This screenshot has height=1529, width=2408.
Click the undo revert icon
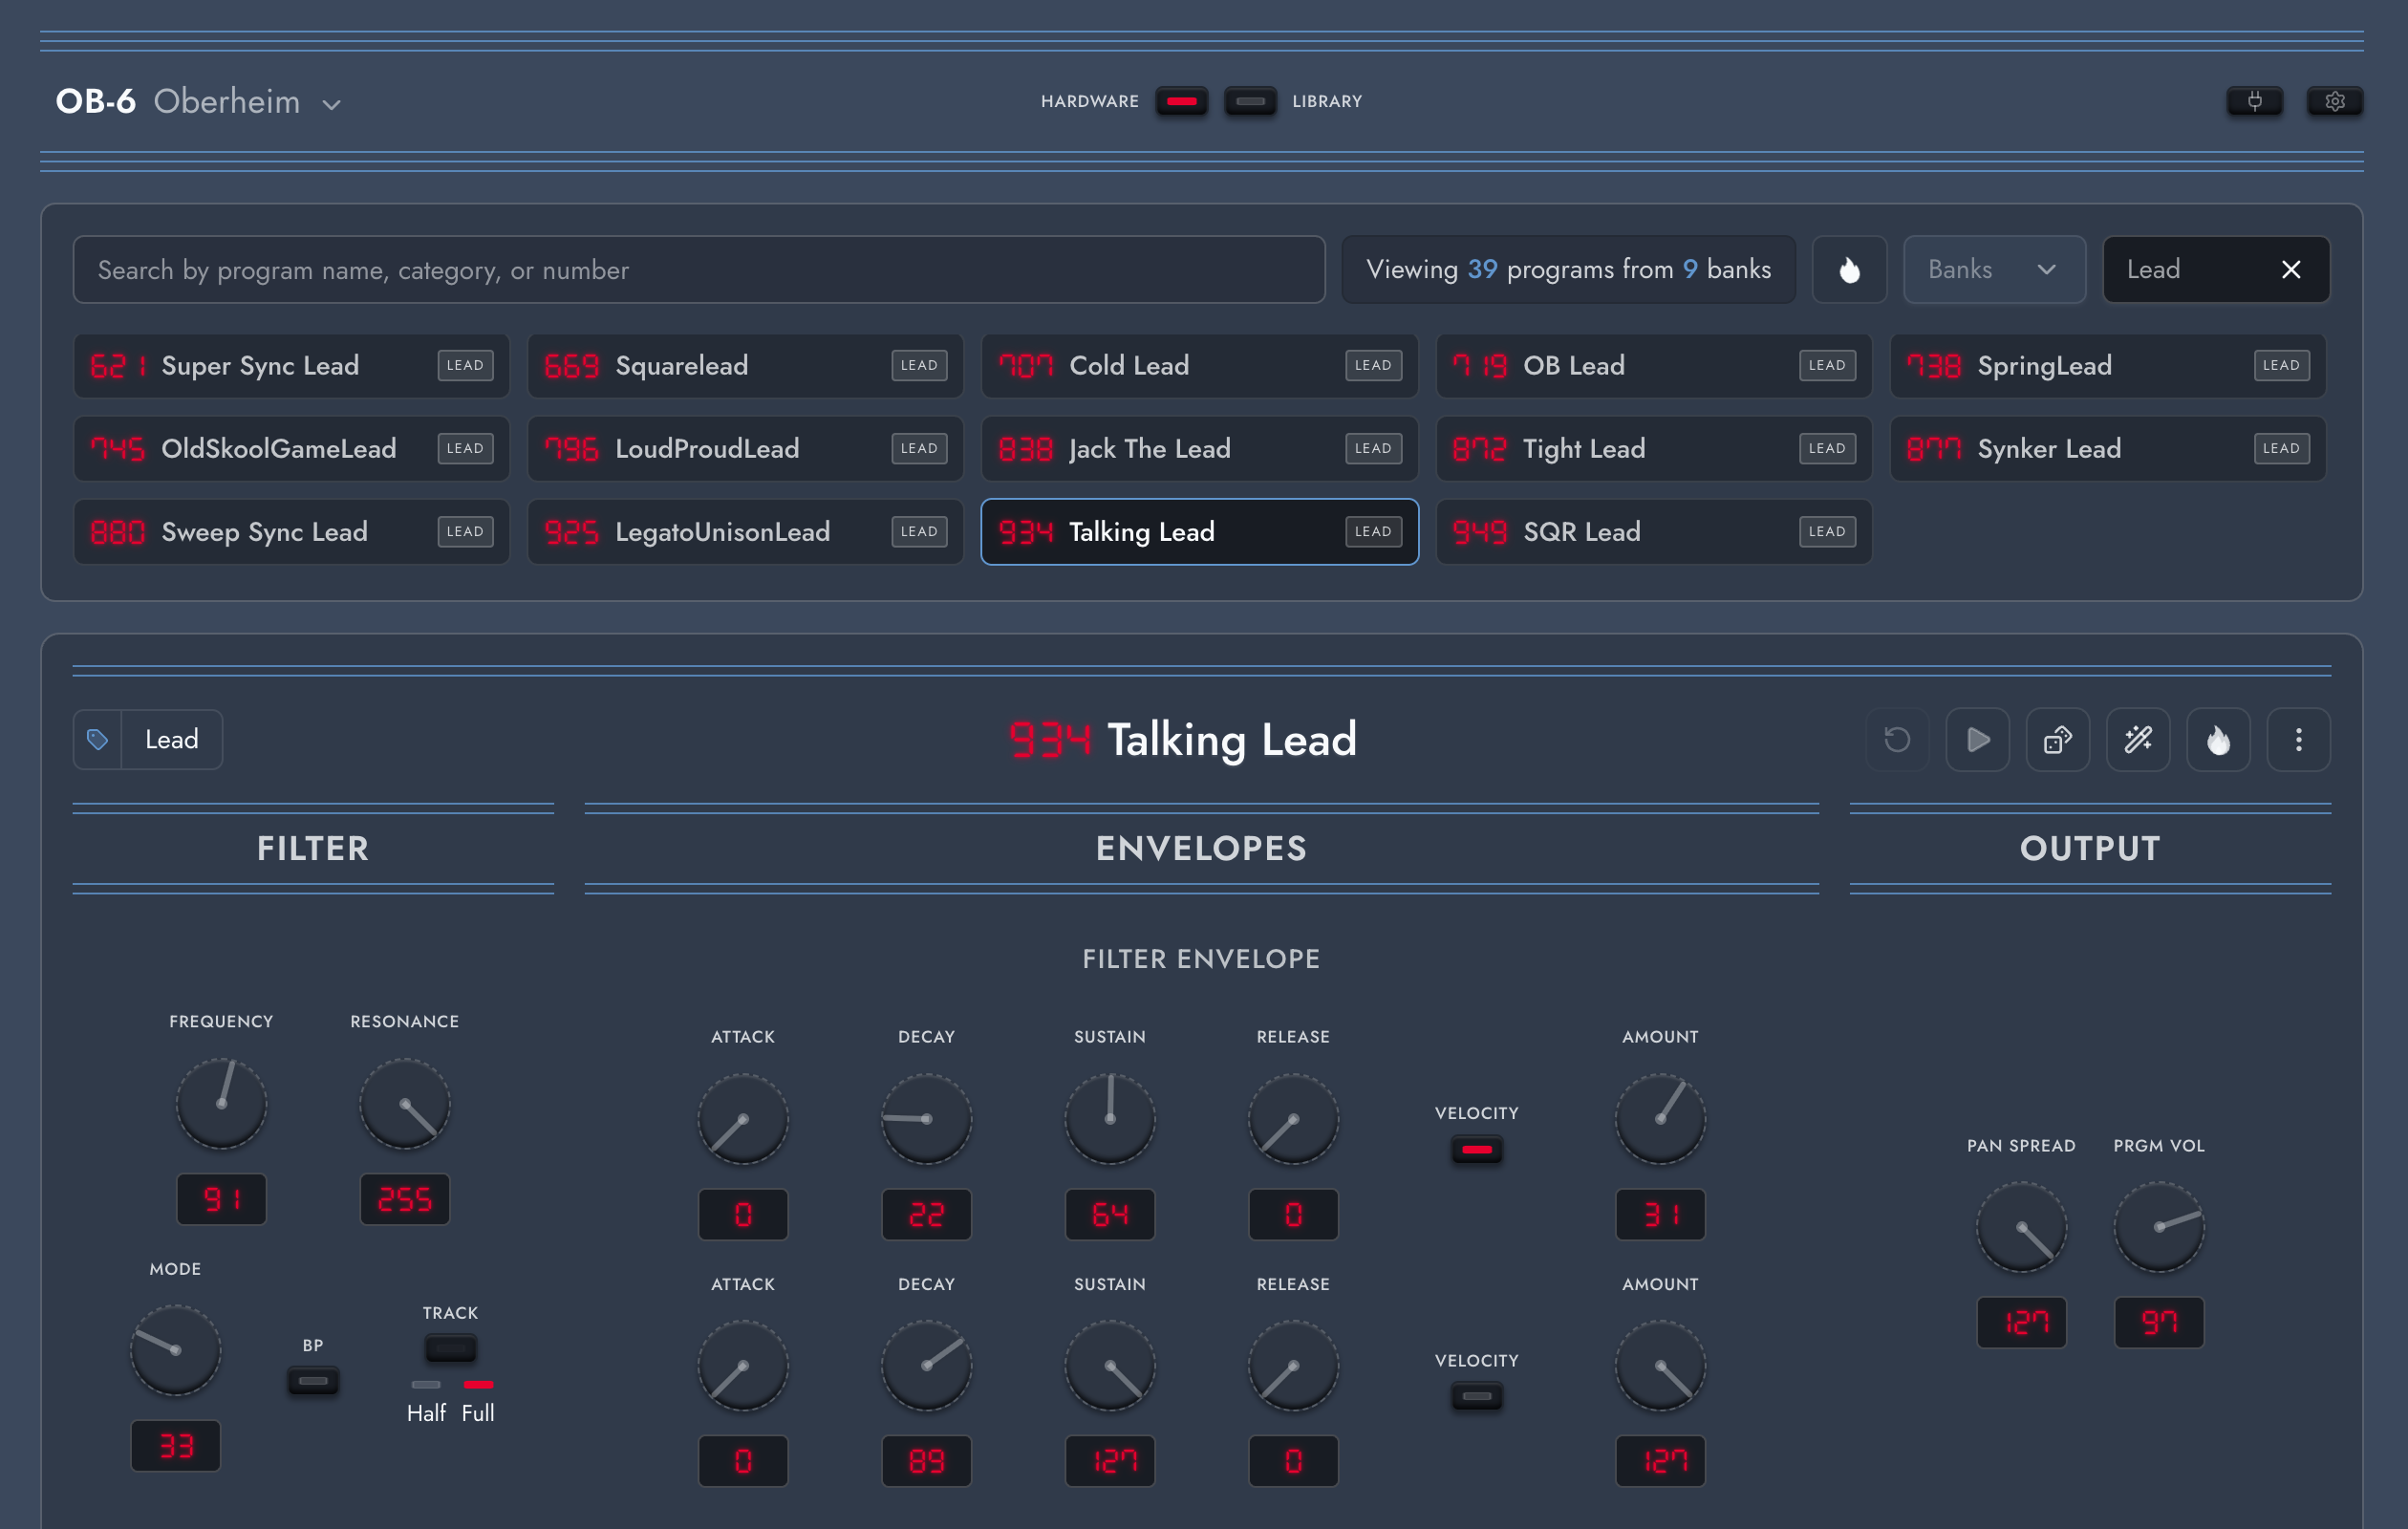[1897, 739]
